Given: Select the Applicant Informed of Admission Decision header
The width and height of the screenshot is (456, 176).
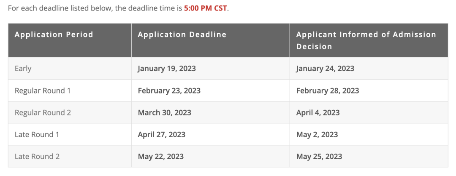Looking at the screenshot, I should point(366,40).
